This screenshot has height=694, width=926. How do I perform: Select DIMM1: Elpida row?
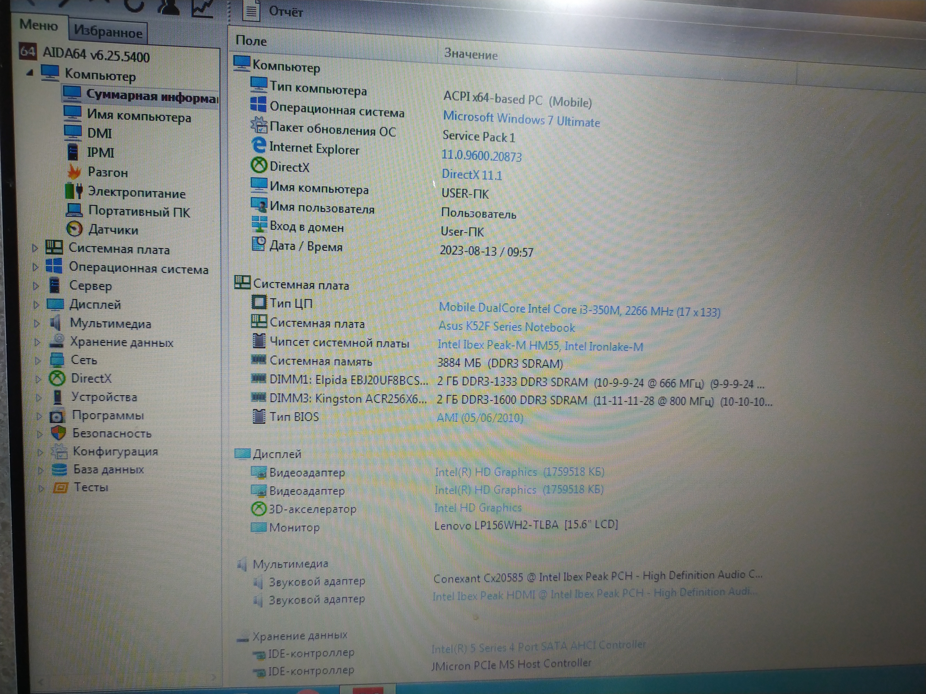[507, 382]
